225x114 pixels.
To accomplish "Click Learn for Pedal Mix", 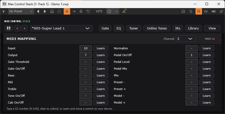I will coord(207,69).
